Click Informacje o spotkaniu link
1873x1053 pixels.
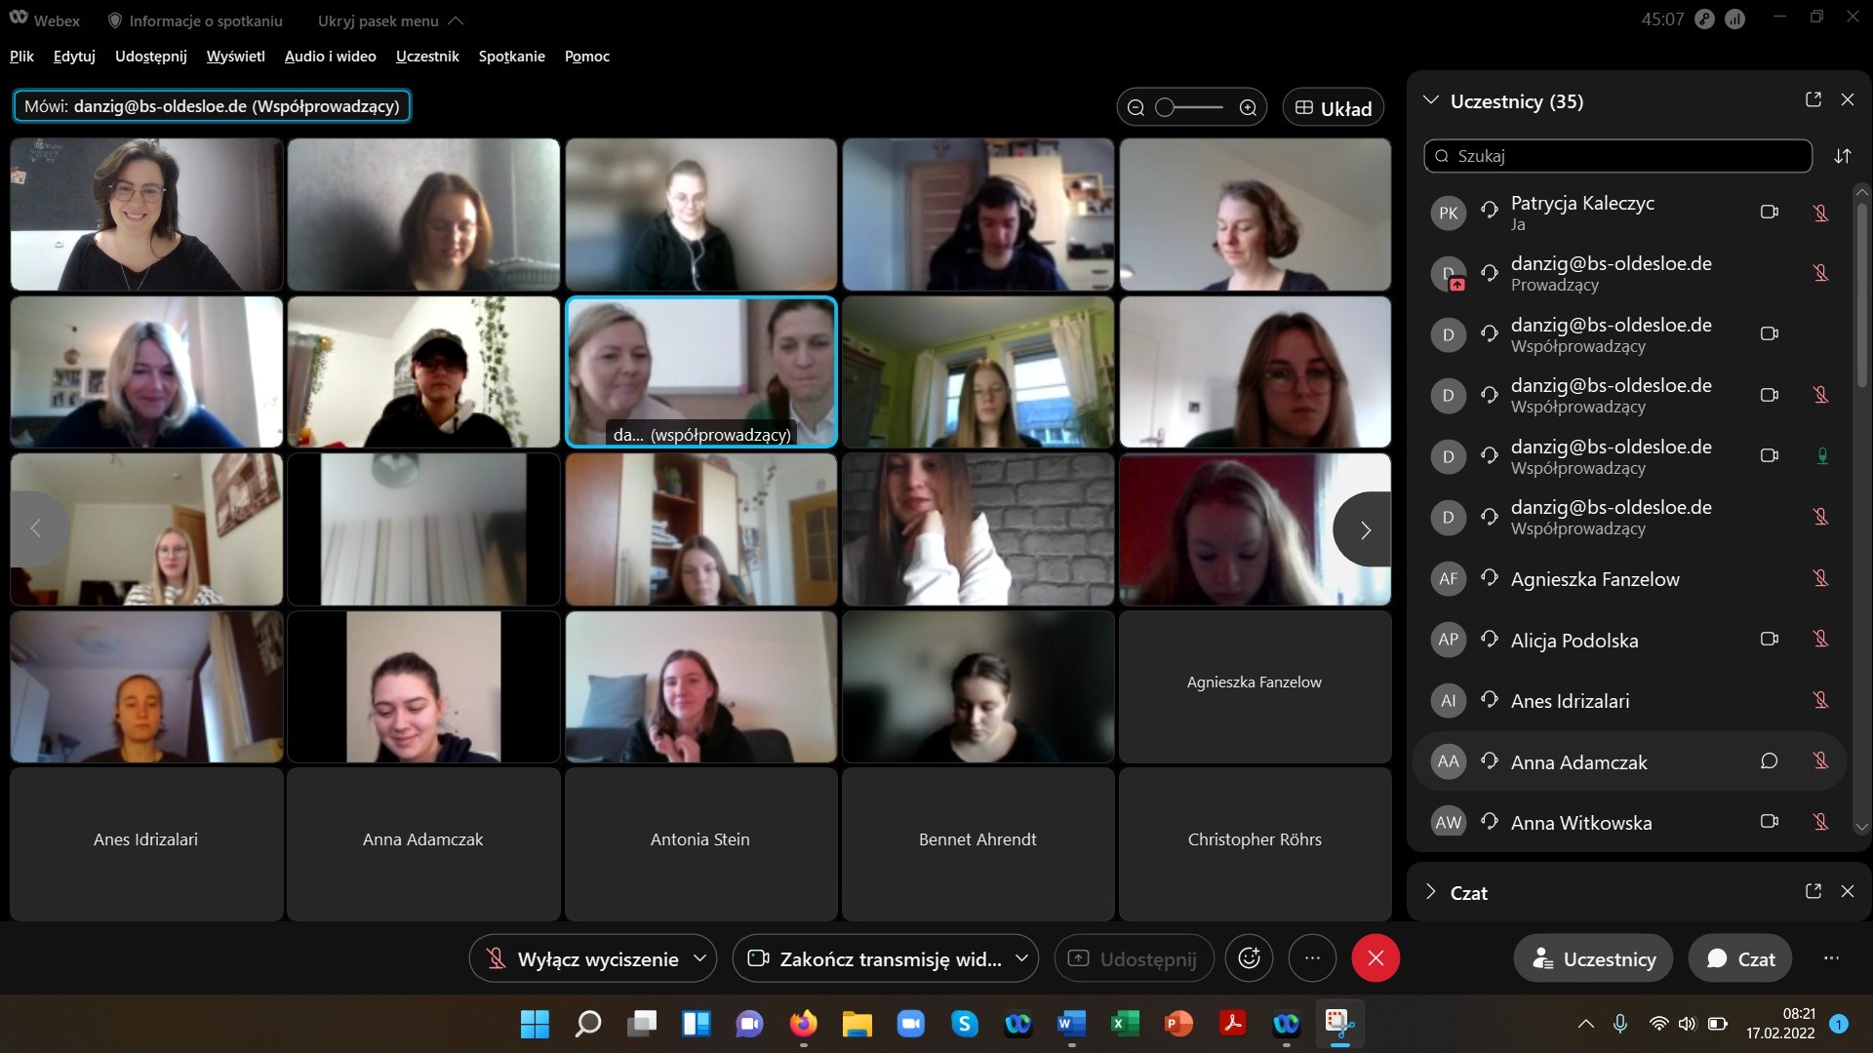click(195, 20)
